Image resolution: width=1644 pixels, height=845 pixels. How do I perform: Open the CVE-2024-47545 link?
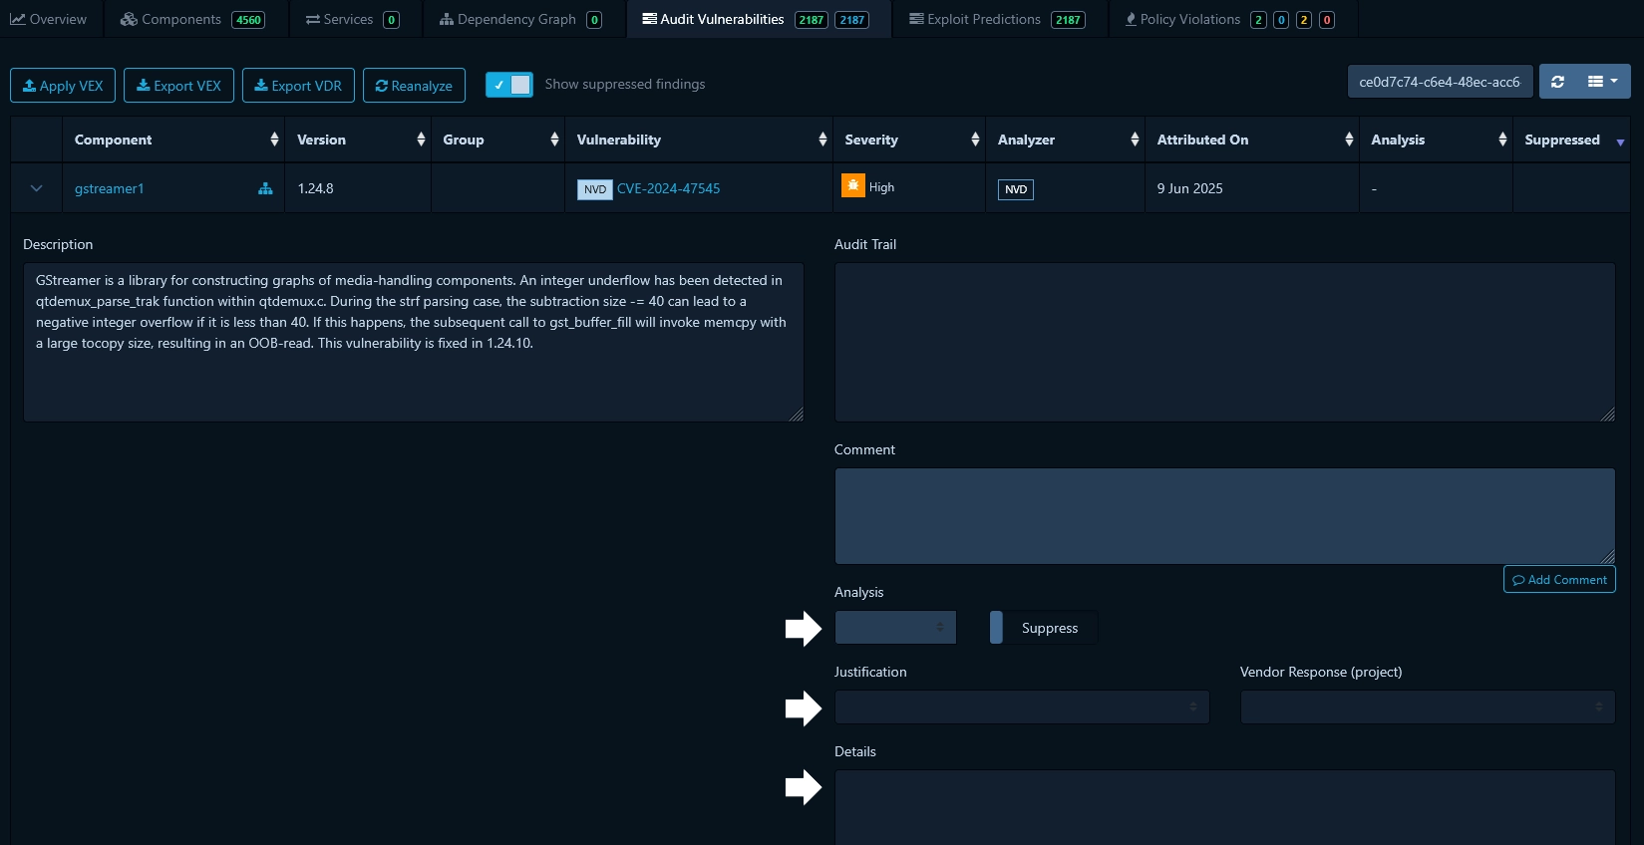coord(668,188)
